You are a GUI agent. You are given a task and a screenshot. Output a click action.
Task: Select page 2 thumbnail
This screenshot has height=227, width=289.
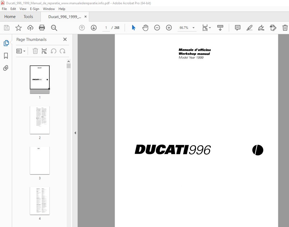click(x=40, y=120)
